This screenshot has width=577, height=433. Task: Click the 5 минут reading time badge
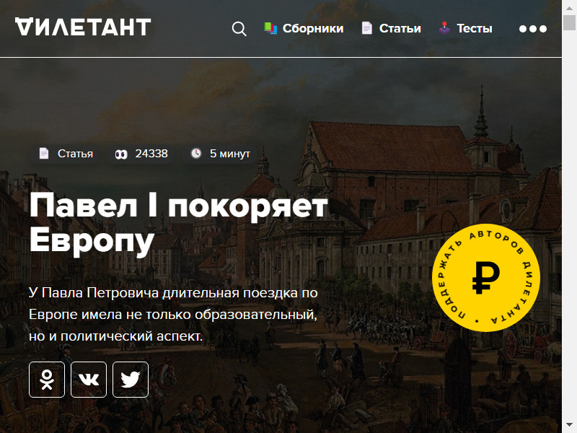tap(220, 154)
